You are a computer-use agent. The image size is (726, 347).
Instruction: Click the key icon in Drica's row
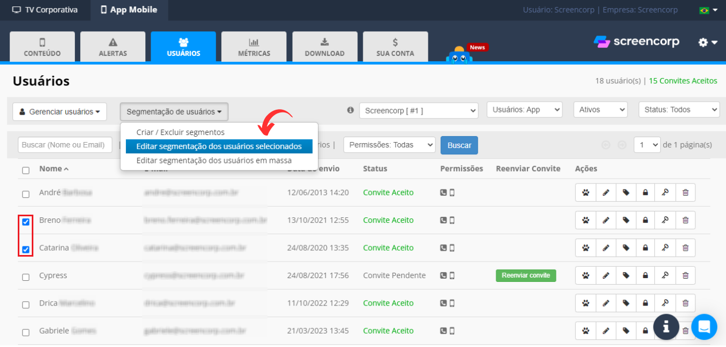click(x=665, y=303)
